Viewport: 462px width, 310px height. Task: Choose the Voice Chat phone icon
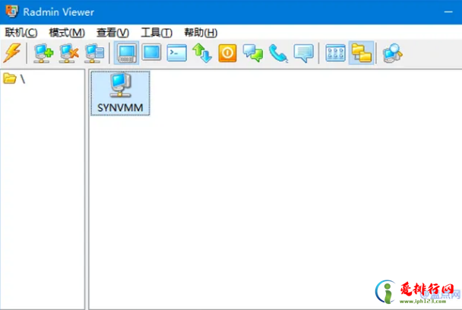(278, 52)
